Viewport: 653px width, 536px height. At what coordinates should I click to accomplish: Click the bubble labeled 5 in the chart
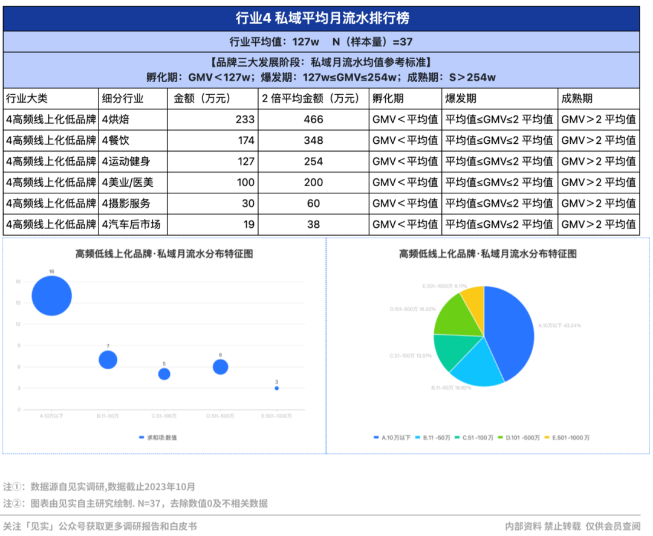tap(164, 374)
